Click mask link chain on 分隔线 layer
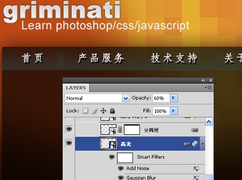Viewport: 242px width, 180px height. 120,130
